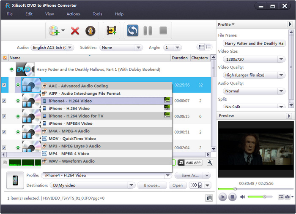Adjust the preview volume slider
Image resolution: width=296 pixels, height=214 pixels.
[x=260, y=197]
